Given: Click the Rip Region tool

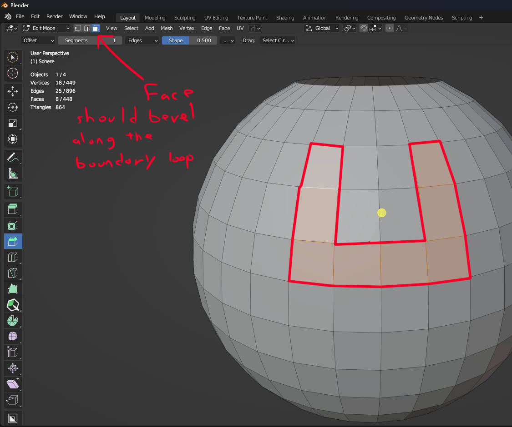Looking at the screenshot, I should [x=13, y=400].
